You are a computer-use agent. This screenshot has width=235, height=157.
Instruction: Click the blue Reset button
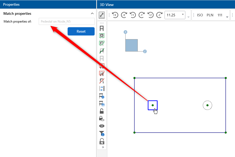(81, 31)
